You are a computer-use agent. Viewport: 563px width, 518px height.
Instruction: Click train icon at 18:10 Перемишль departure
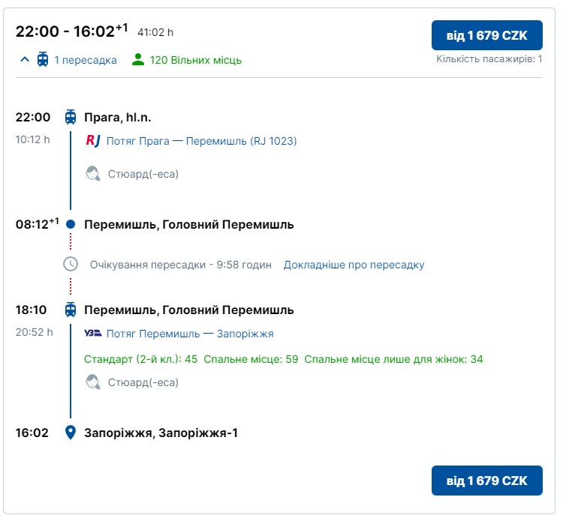pos(71,310)
